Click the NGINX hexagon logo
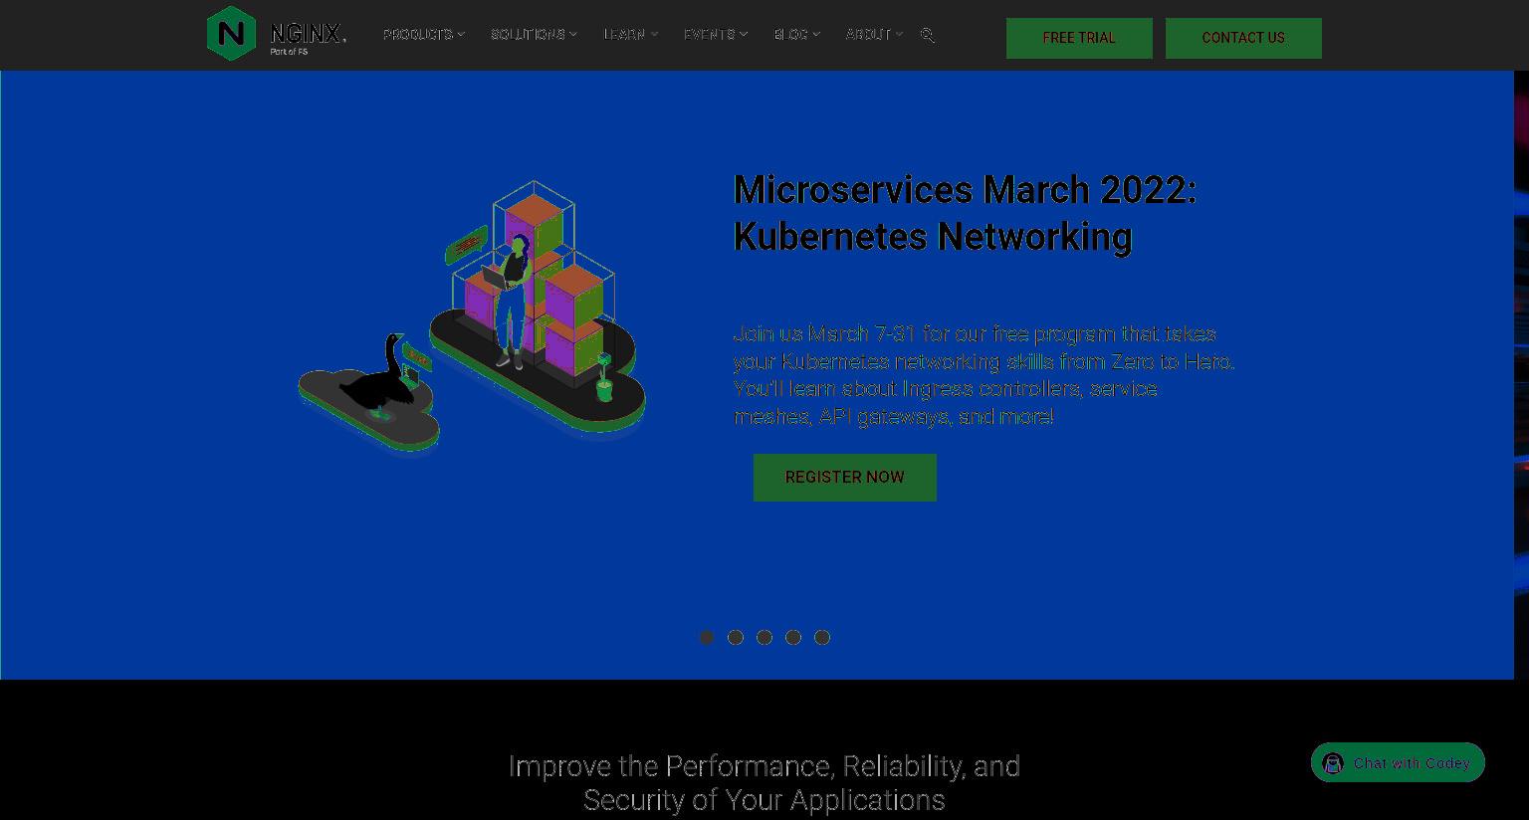The height and width of the screenshot is (820, 1529). (231, 34)
